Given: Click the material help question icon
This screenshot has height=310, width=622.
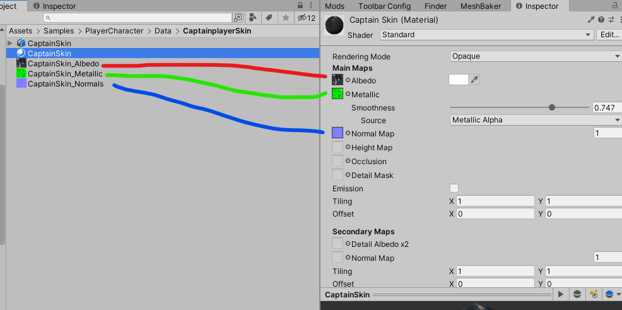Looking at the screenshot, I should [x=601, y=20].
